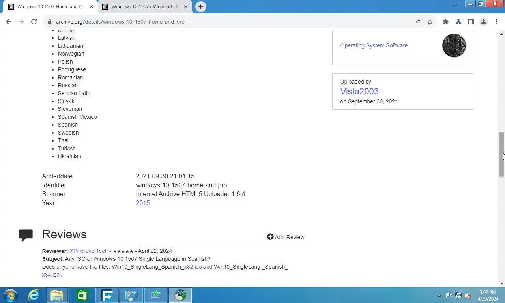
Task: Select the active Chrome taskbar button
Action: click(180, 295)
